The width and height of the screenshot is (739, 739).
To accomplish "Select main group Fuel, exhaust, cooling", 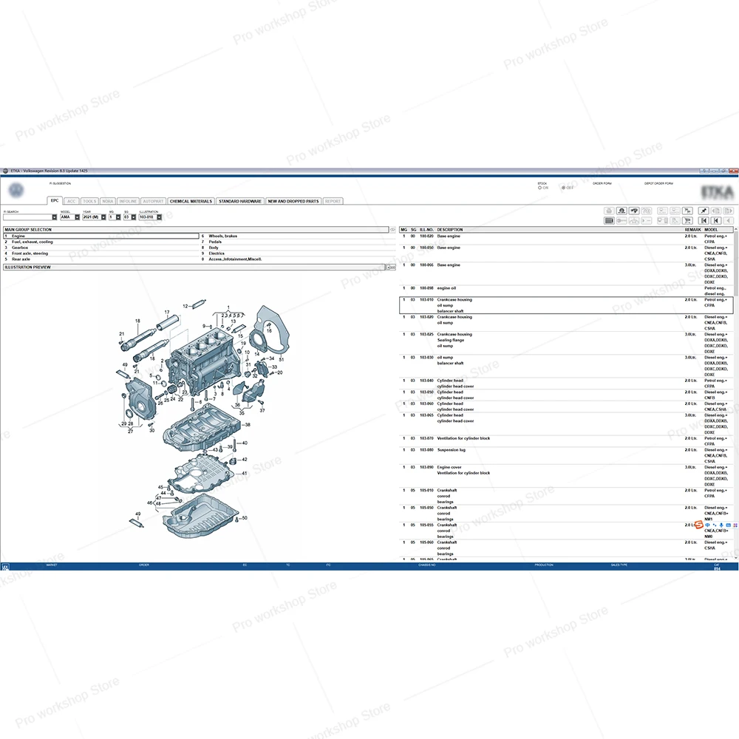I will coord(101,242).
